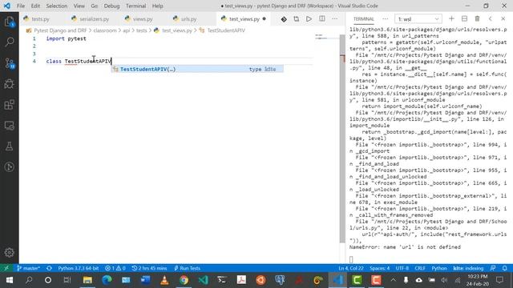Click the 'tests' breadcrumb segment
The image size is (513, 288).
click(141, 30)
